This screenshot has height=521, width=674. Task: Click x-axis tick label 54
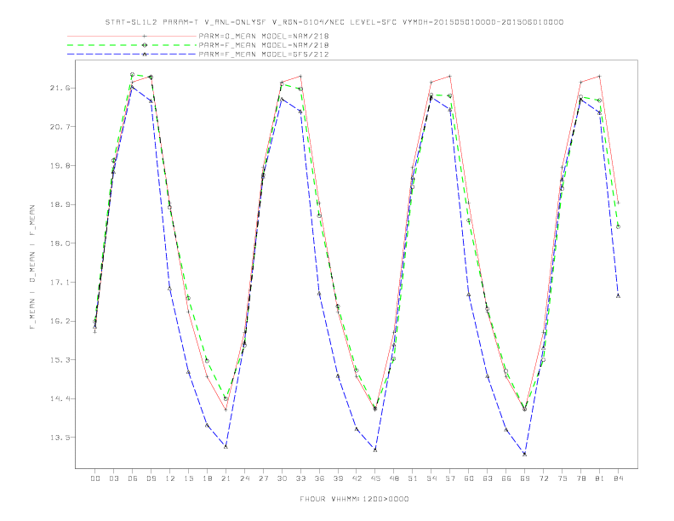431,478
